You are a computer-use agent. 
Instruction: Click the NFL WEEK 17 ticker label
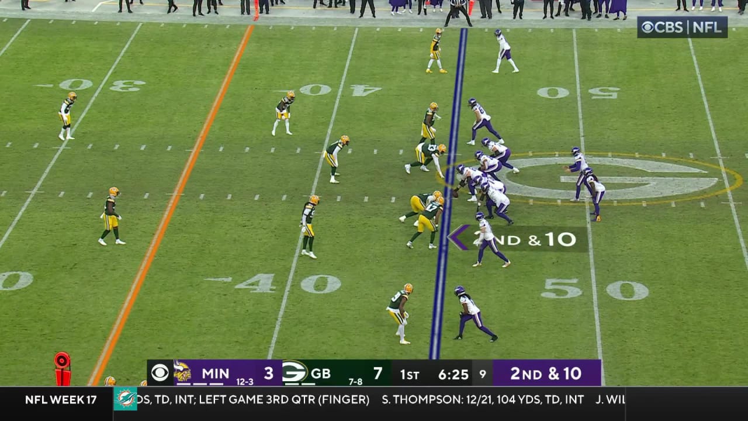click(61, 400)
